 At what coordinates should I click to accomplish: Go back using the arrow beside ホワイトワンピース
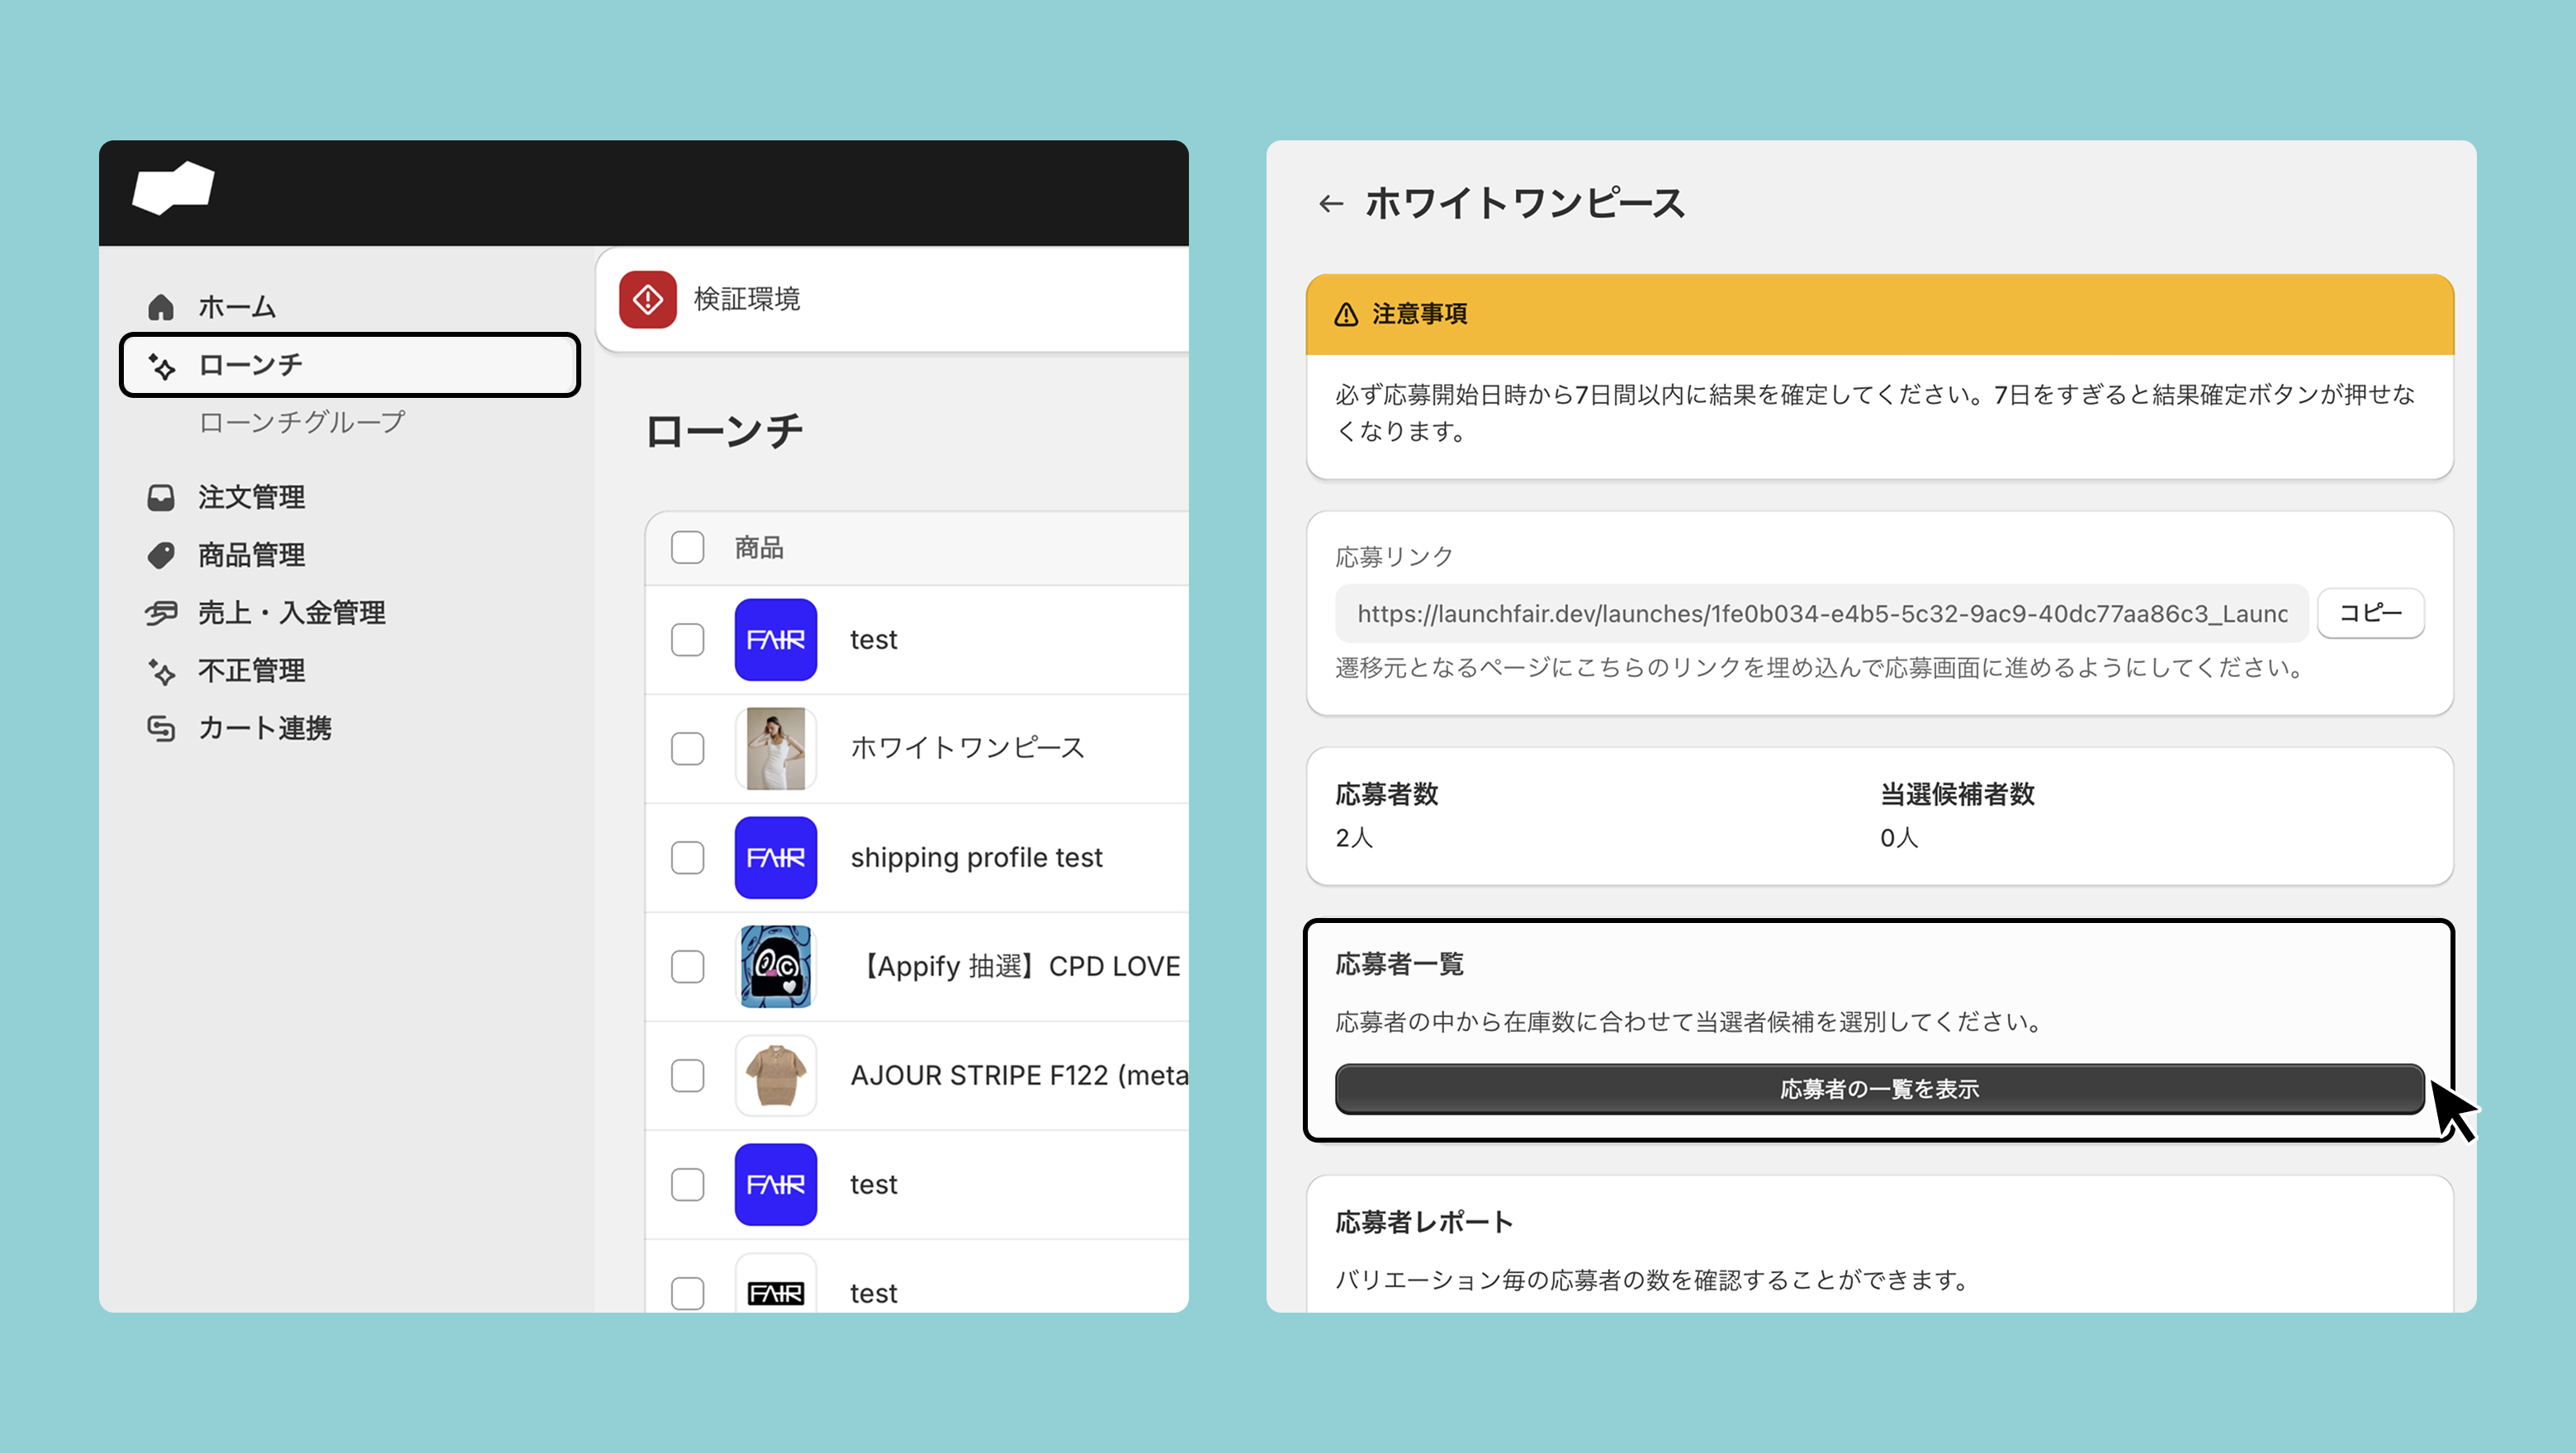point(1330,204)
